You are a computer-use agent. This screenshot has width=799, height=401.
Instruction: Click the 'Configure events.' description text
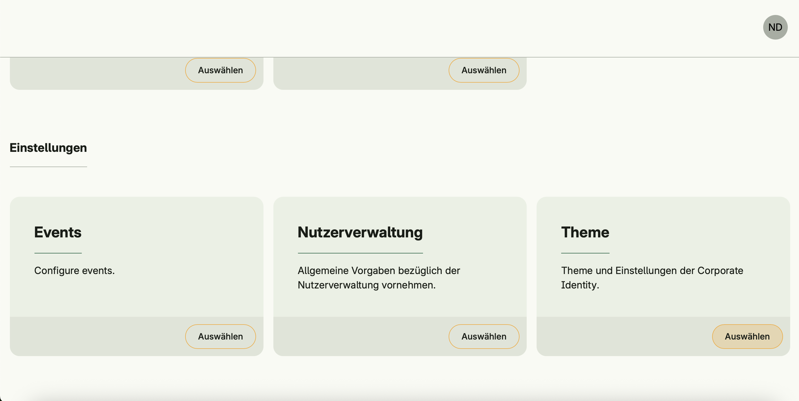pyautogui.click(x=75, y=271)
